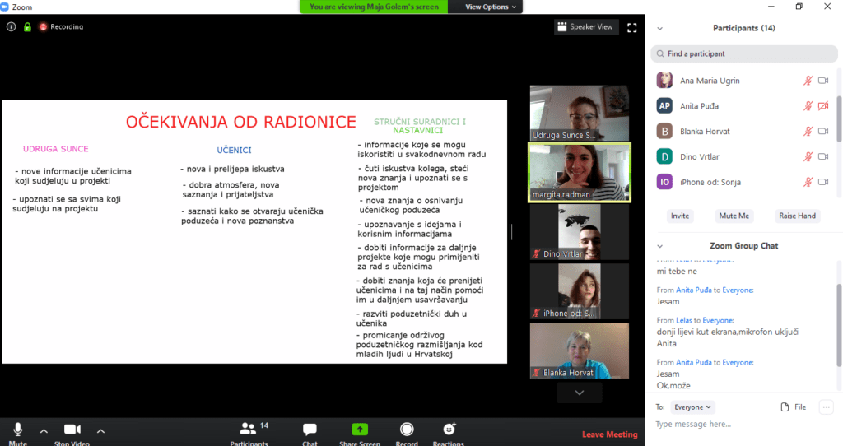843x446 pixels.
Task: Click Ana Maria Ugrin's camera icon
Action: coord(823,81)
